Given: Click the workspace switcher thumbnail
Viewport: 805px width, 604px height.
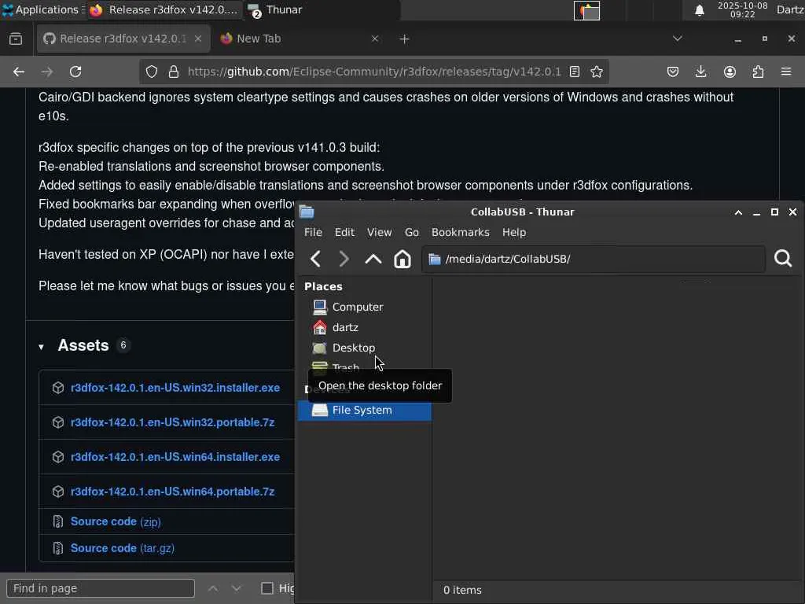Looking at the screenshot, I should [x=586, y=10].
